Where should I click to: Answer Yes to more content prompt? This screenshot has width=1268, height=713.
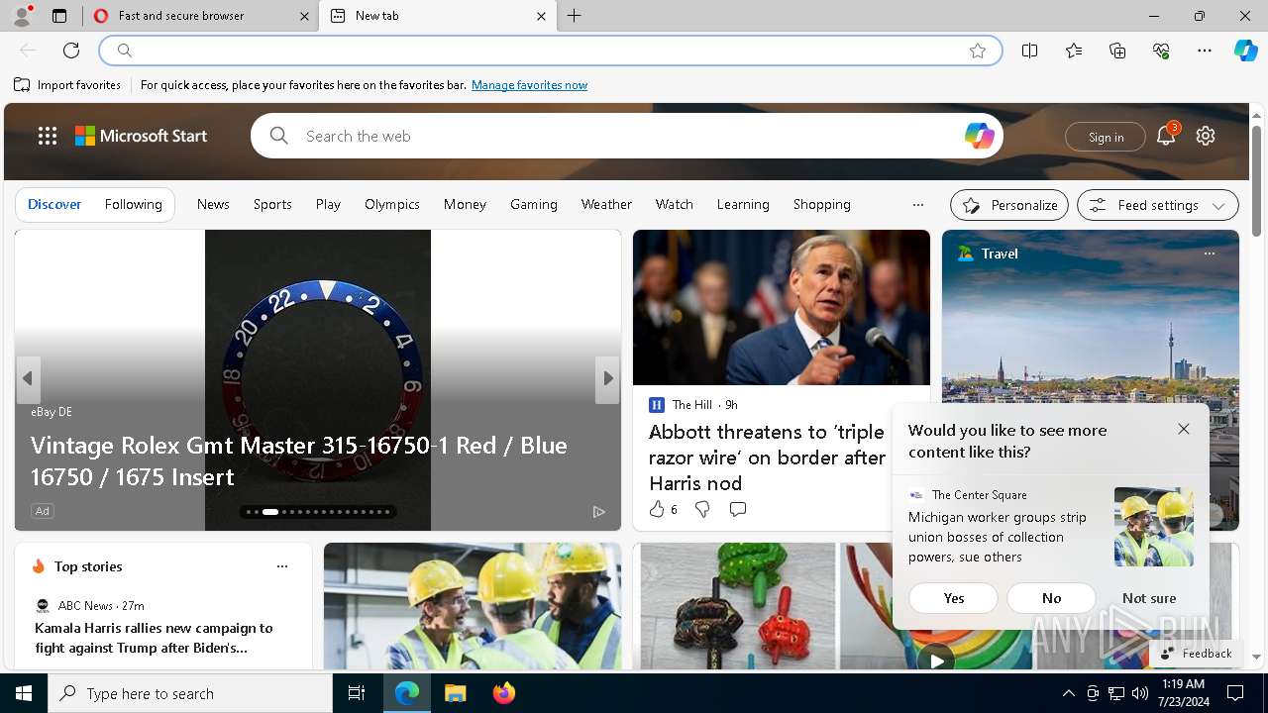click(954, 598)
